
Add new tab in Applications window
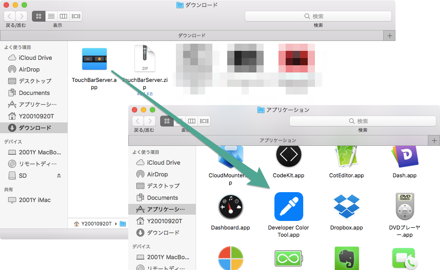[x=434, y=140]
